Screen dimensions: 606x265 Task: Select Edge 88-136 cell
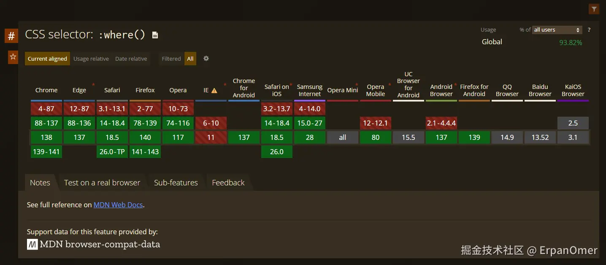[79, 123]
